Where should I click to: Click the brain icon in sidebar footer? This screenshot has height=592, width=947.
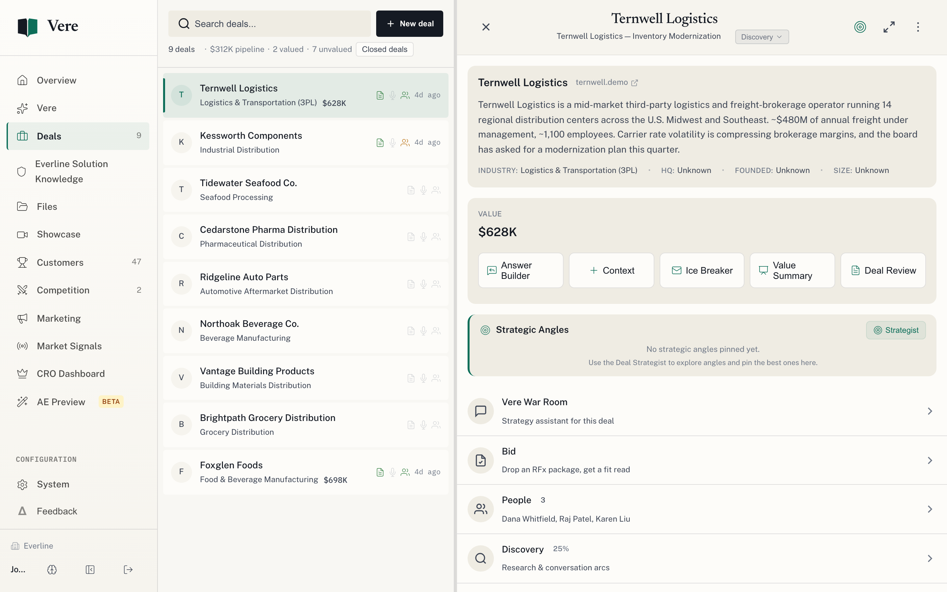click(x=52, y=570)
